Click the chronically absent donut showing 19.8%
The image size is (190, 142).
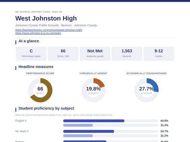tap(93, 90)
